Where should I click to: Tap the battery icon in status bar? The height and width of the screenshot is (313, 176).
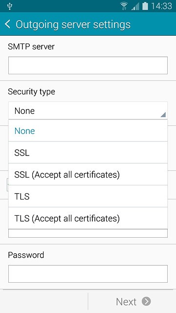click(145, 6)
